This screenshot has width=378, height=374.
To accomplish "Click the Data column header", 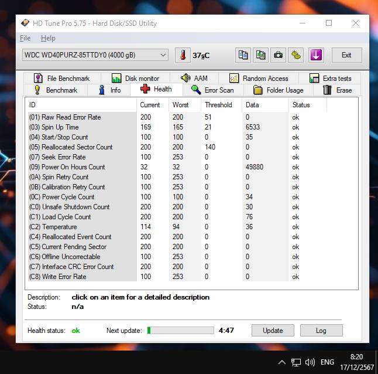I will tap(265, 105).
